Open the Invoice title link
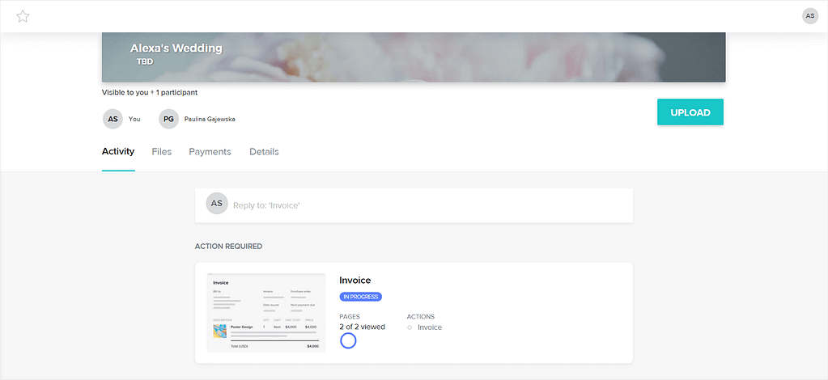The height and width of the screenshot is (380, 828). [355, 281]
